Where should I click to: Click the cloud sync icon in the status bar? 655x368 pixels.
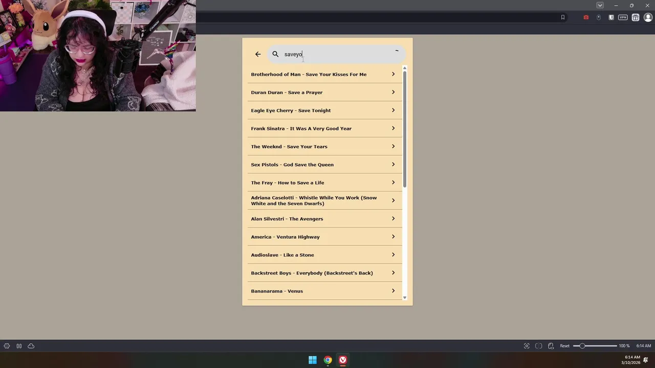[x=31, y=346]
